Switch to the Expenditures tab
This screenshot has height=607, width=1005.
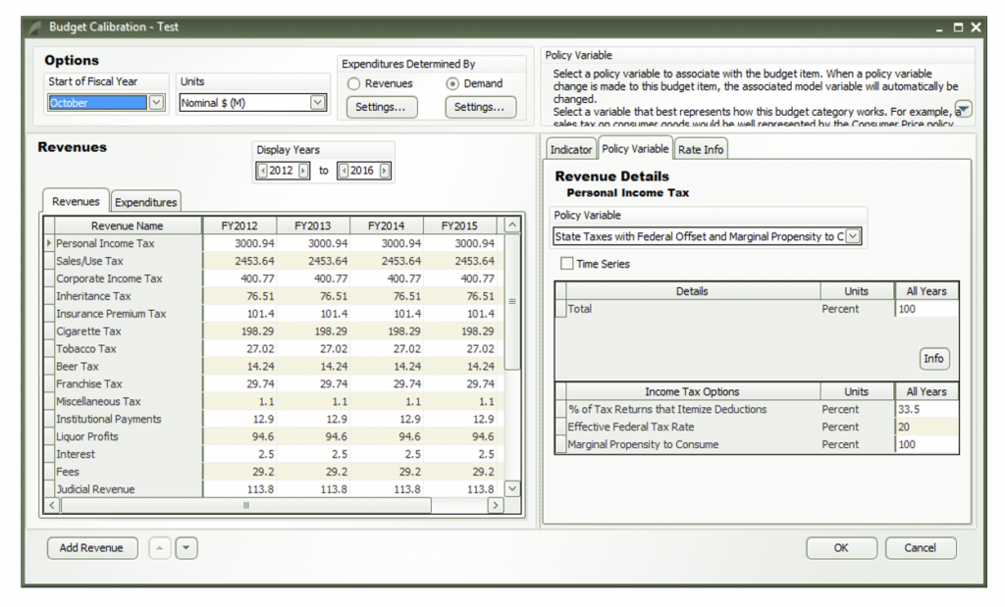tap(145, 202)
